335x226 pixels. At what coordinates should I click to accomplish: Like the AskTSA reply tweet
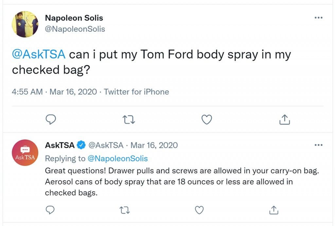[199, 210]
